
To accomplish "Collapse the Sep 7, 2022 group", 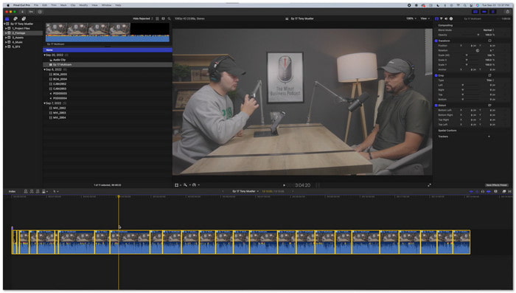I will (45, 103).
